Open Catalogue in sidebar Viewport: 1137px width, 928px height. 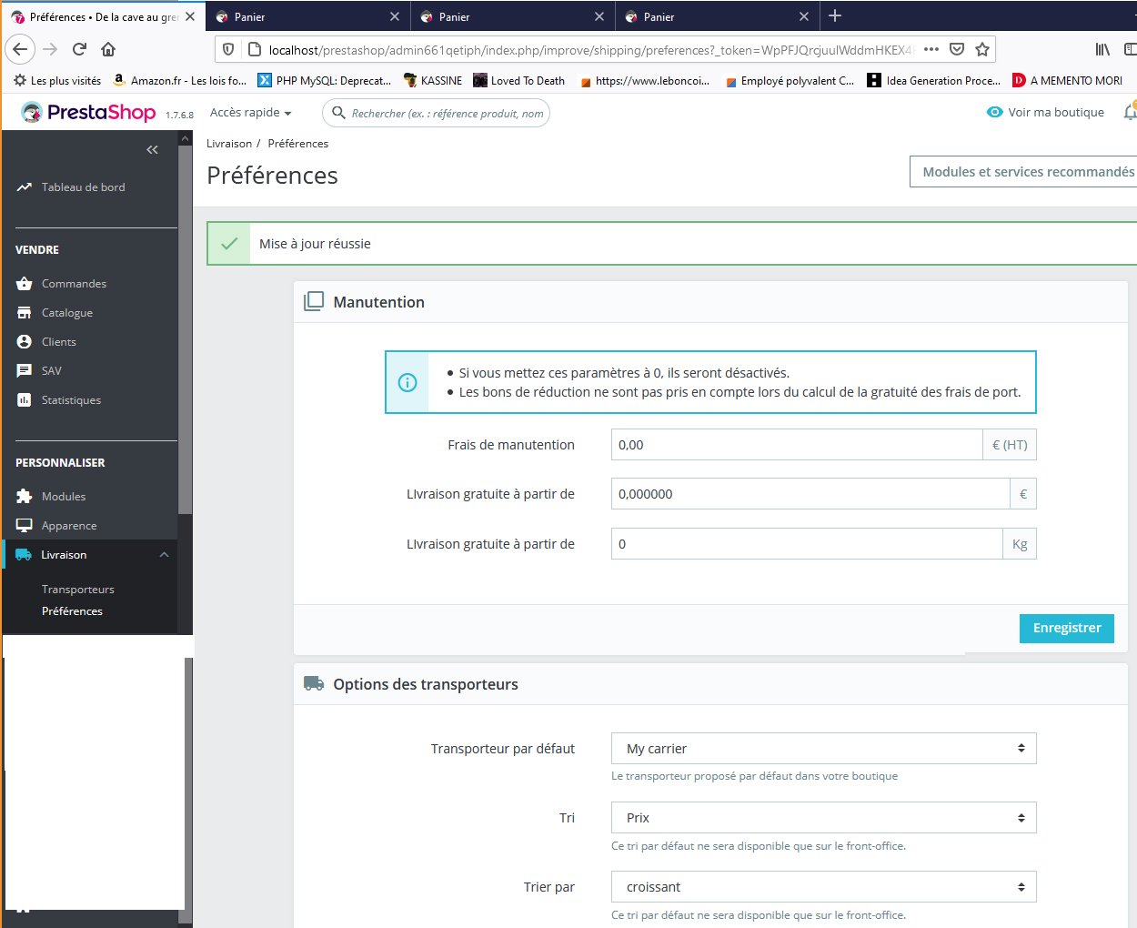click(67, 313)
